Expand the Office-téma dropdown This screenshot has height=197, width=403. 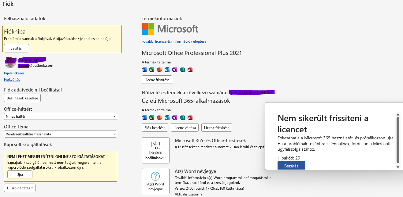click(61, 134)
